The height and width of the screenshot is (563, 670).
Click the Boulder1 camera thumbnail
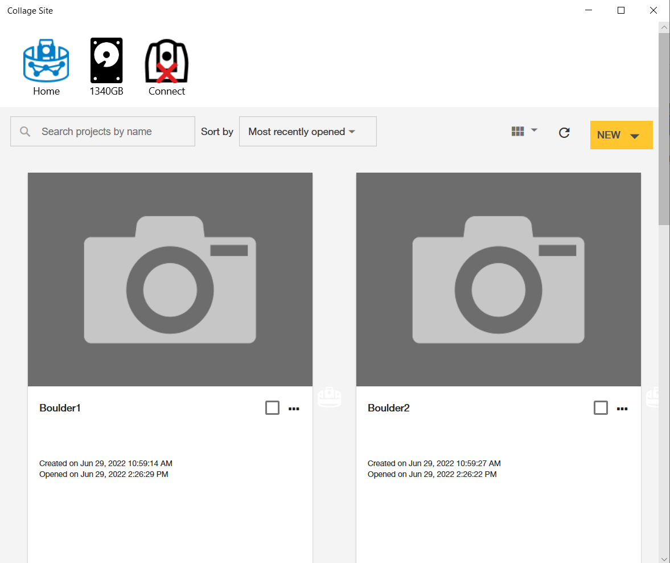[x=170, y=279]
